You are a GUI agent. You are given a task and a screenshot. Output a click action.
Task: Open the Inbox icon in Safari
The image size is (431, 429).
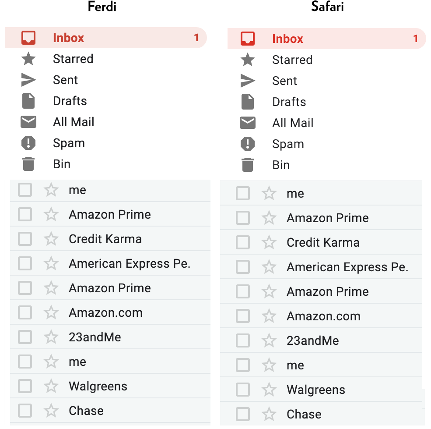pyautogui.click(x=248, y=38)
